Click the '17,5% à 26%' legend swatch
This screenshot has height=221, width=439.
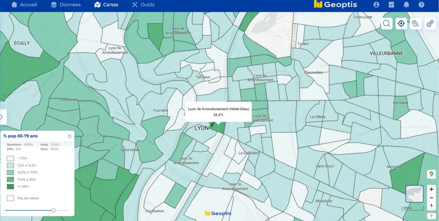coord(10,179)
